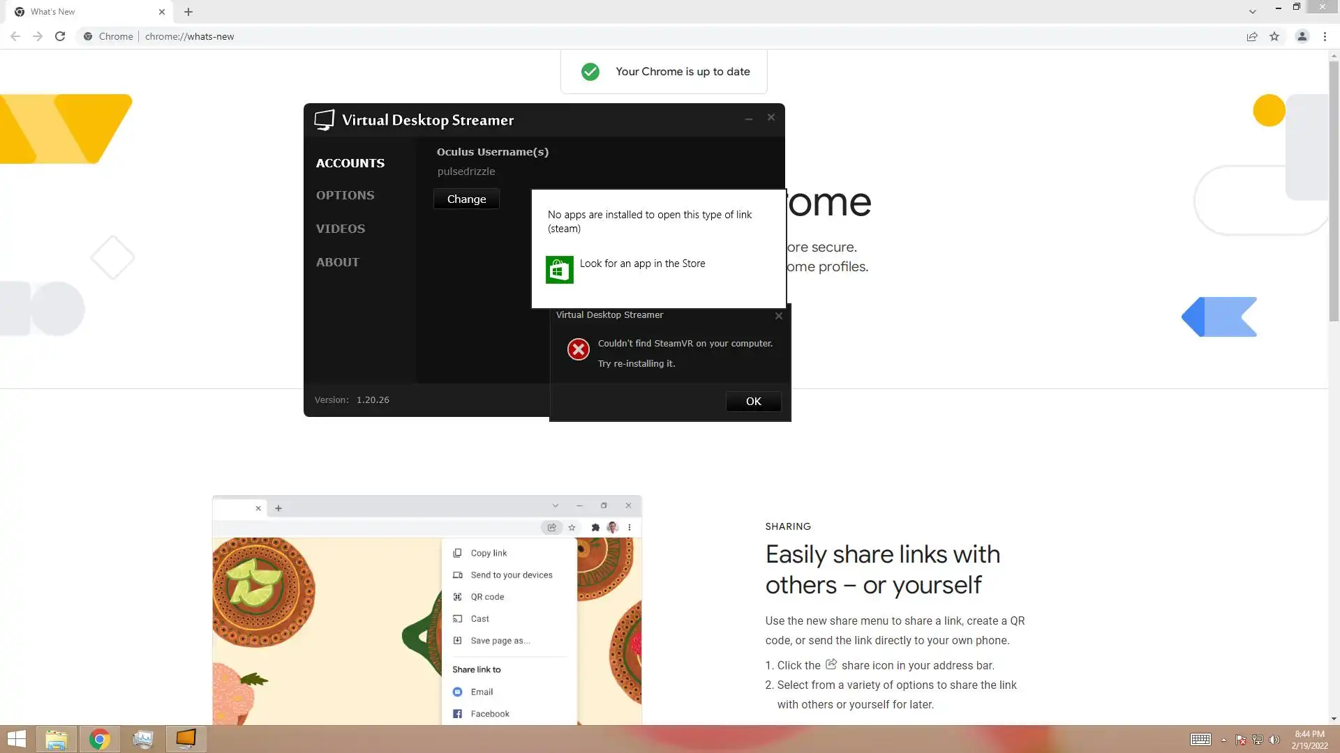Open the VIDEOS section
1340x753 pixels.
pos(340,229)
